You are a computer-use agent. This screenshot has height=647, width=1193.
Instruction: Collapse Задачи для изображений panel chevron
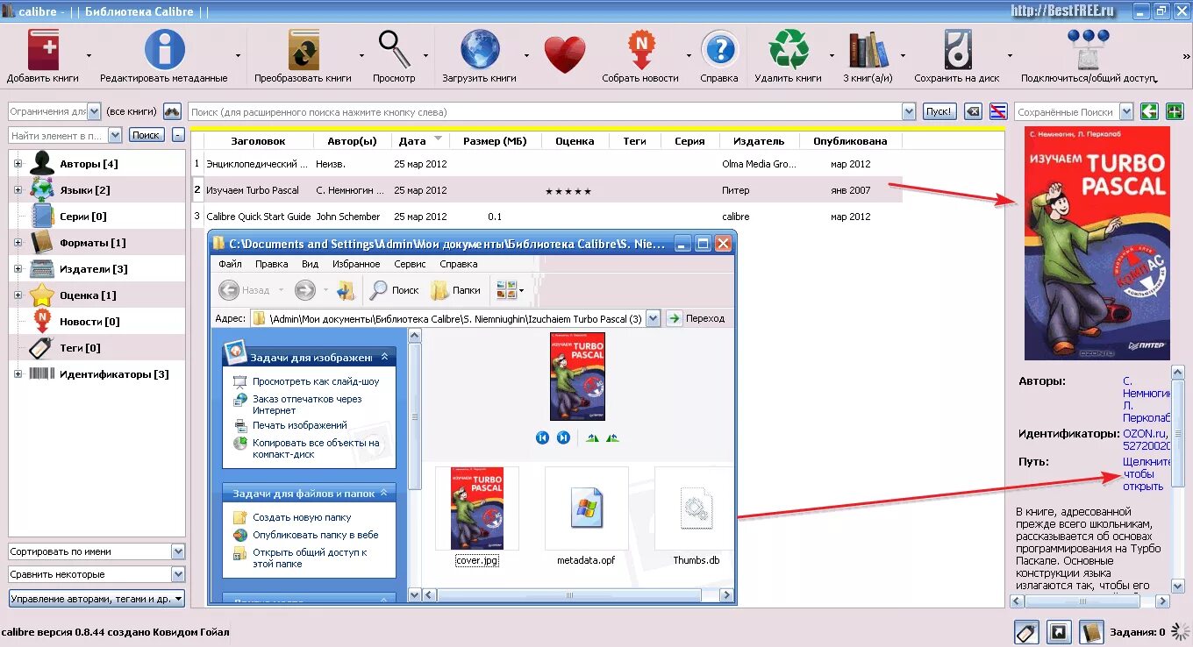pos(384,358)
